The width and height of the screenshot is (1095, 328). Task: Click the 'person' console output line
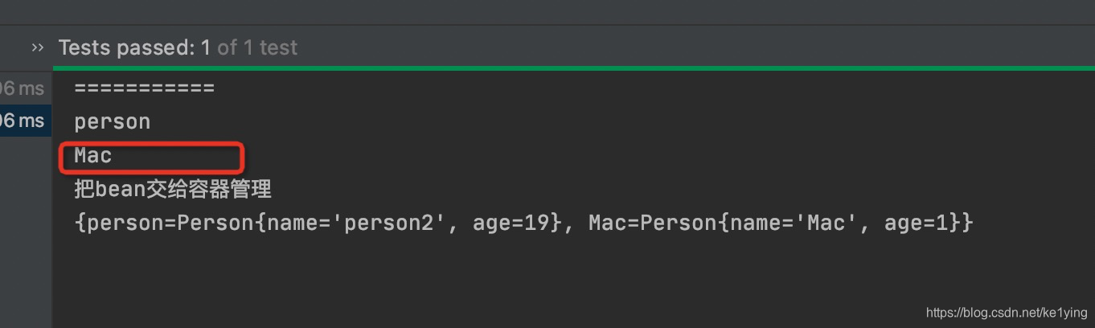click(113, 122)
